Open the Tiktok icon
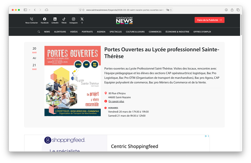This screenshot has height=163, width=251. pos(64,19)
